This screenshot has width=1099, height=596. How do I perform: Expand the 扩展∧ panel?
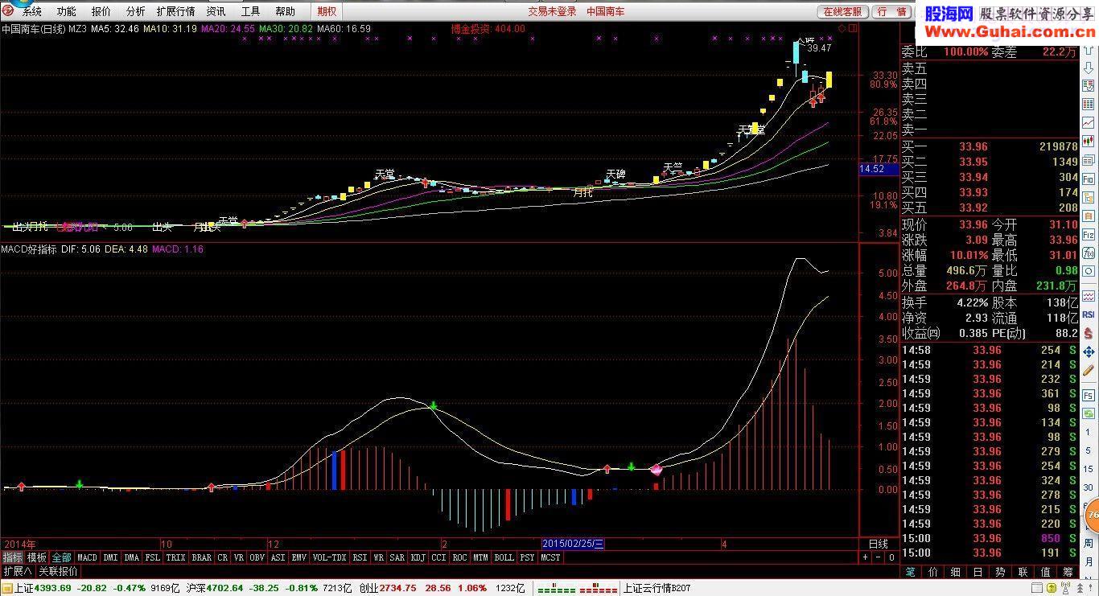17,571
